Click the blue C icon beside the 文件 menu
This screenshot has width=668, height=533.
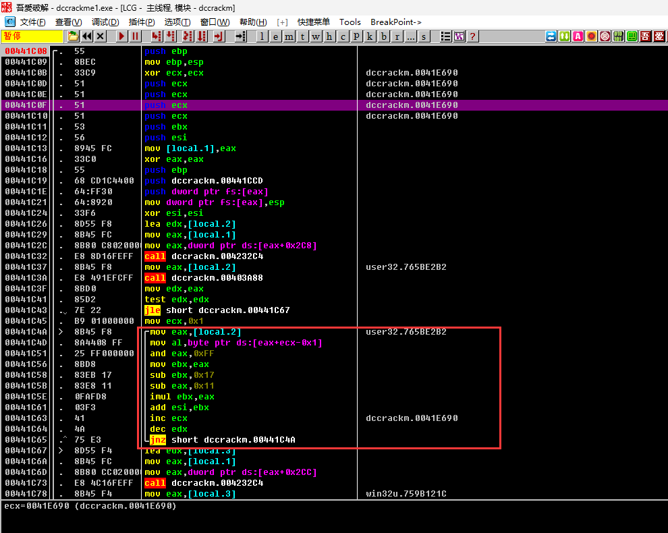pos(10,22)
